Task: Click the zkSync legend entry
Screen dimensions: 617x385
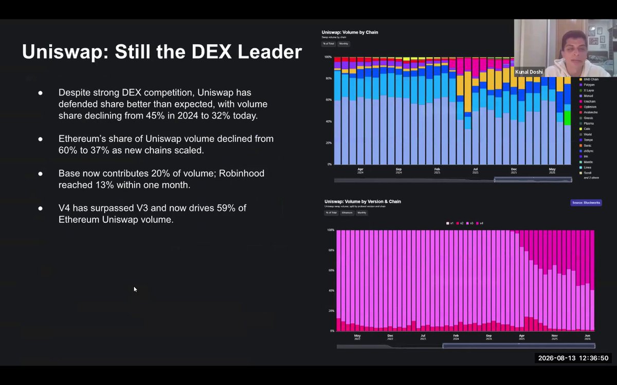Action: [587, 151]
